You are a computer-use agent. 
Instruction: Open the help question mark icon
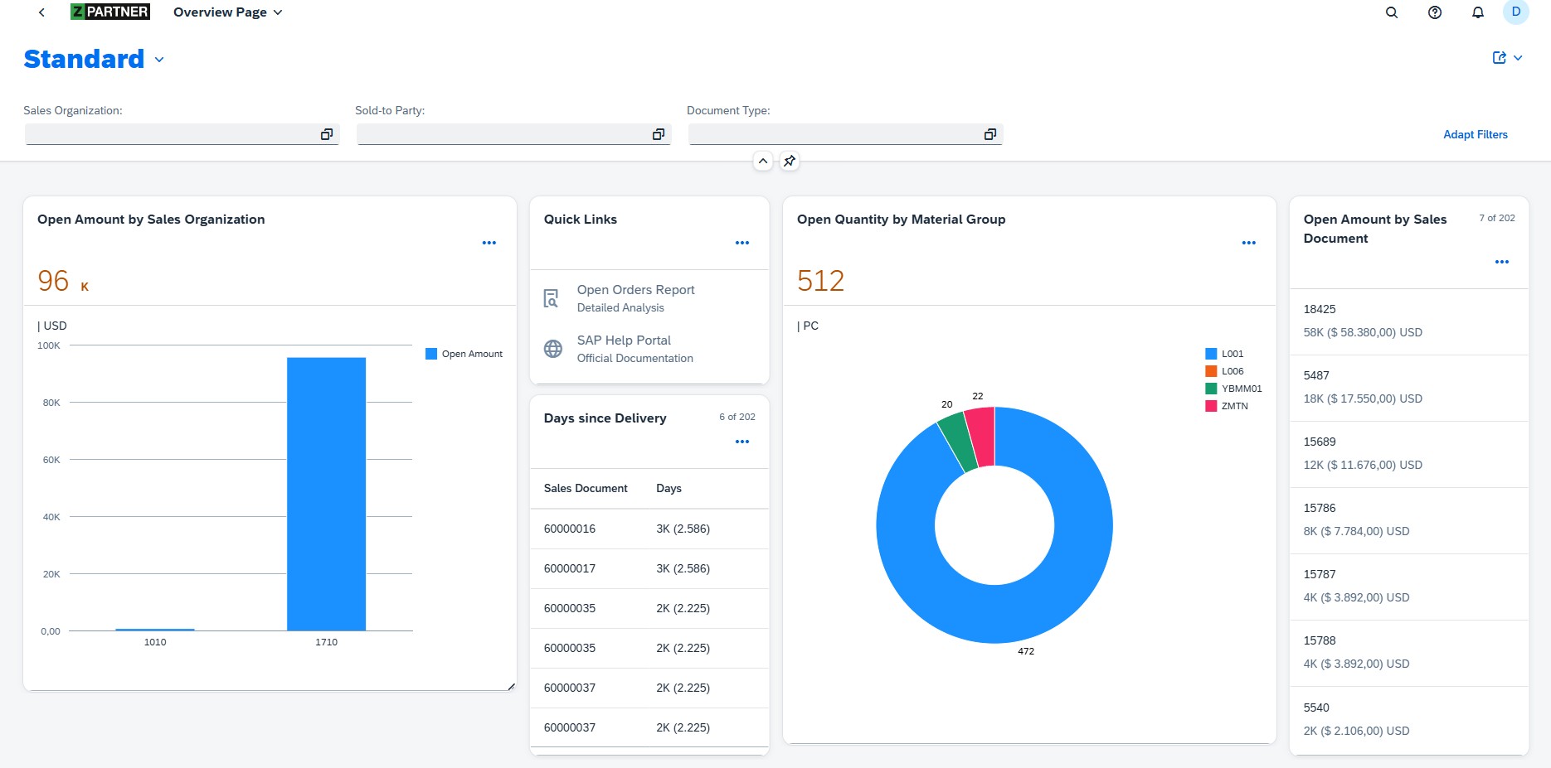click(x=1435, y=12)
